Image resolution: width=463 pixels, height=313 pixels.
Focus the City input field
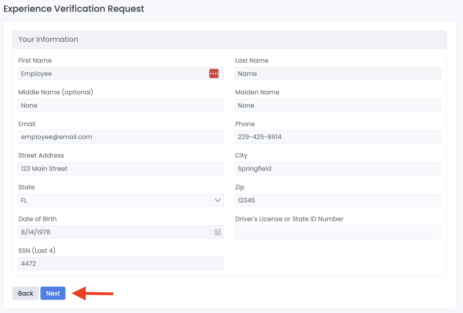[338, 169]
